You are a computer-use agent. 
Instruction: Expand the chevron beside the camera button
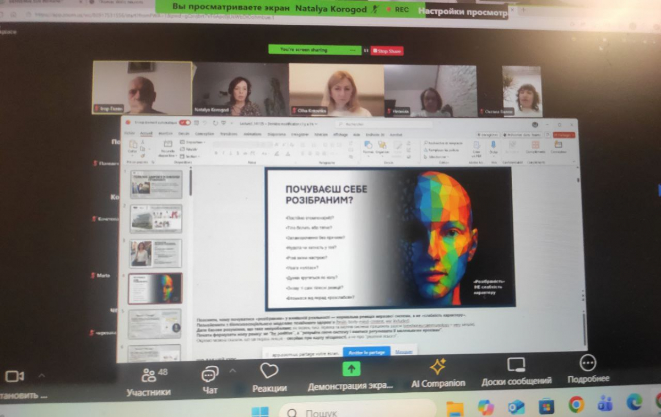pyautogui.click(x=41, y=376)
